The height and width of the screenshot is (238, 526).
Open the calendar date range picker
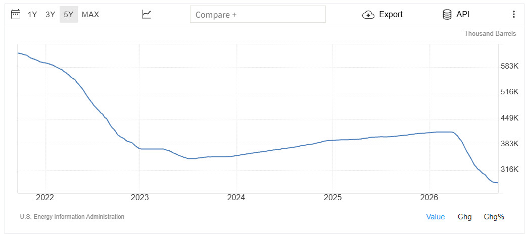(16, 15)
